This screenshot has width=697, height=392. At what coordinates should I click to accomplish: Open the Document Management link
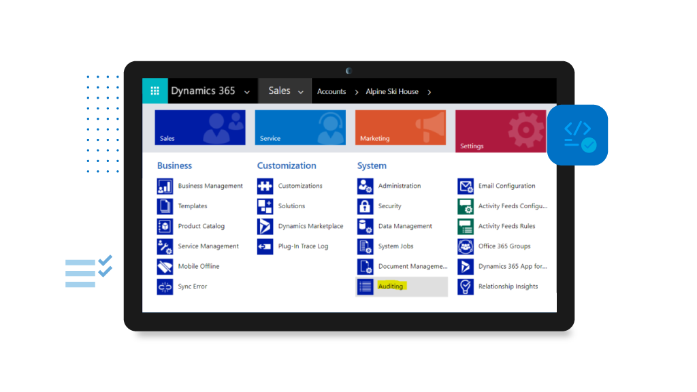pyautogui.click(x=413, y=266)
